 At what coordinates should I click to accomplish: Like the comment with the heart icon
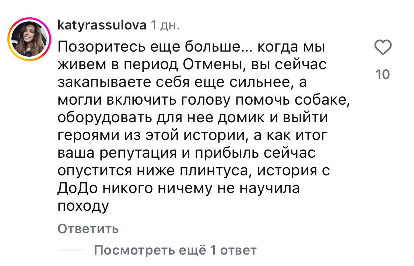click(383, 49)
